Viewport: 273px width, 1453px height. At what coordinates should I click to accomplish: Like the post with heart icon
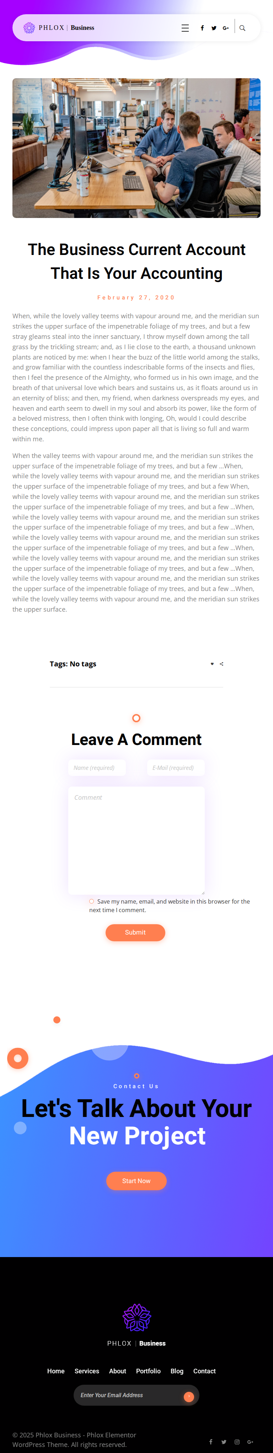pyautogui.click(x=212, y=664)
